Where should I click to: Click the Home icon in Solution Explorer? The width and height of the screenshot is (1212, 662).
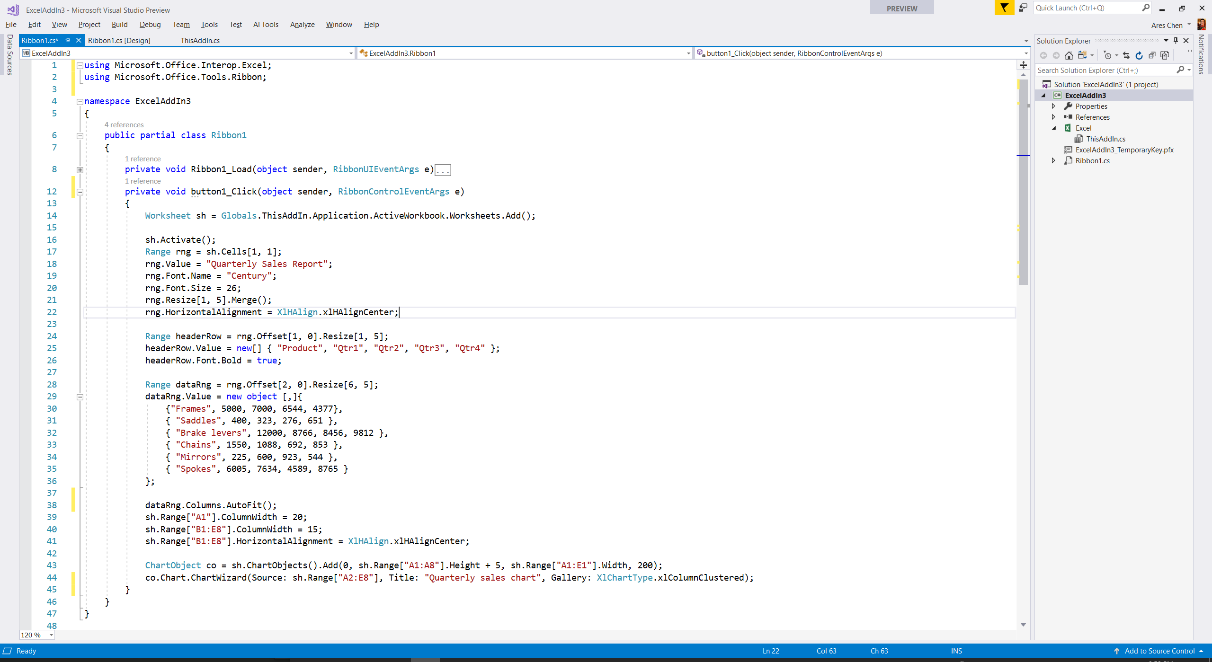pos(1069,55)
